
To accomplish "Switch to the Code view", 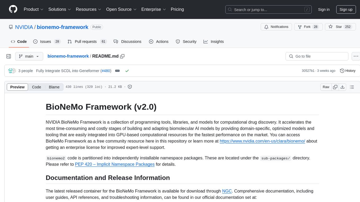I will pos(37,87).
